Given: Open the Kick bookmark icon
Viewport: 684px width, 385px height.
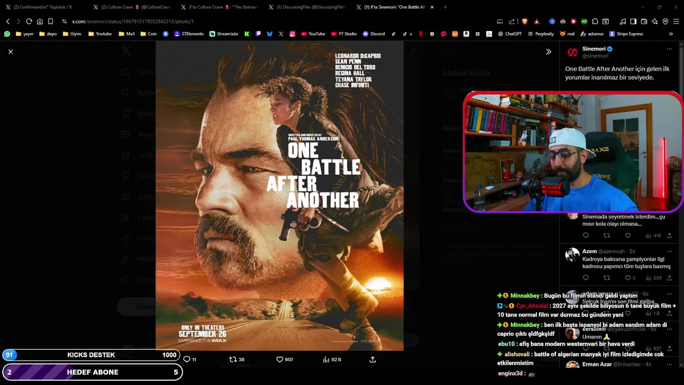Looking at the screenshot, I should click(247, 34).
